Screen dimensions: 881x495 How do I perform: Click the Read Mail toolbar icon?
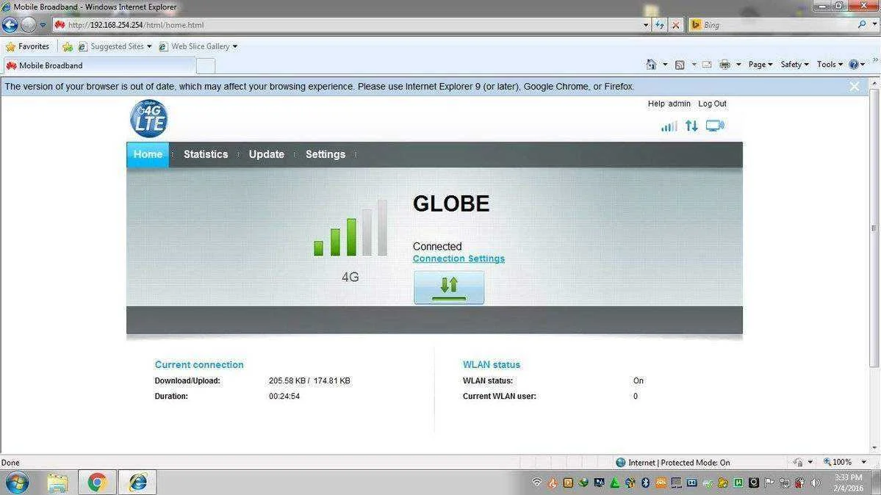[707, 65]
